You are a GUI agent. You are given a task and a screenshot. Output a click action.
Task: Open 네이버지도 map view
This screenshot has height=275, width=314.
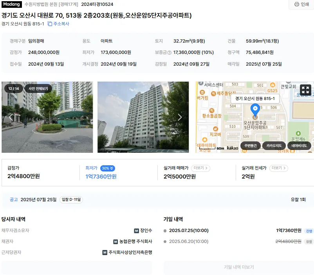299,145
